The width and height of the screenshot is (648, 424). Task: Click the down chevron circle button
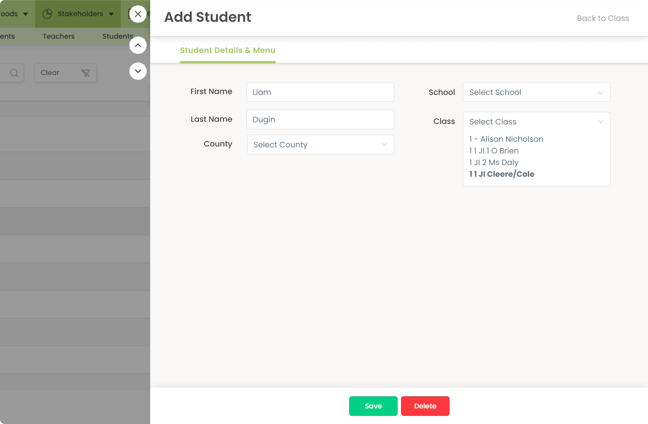pos(138,71)
